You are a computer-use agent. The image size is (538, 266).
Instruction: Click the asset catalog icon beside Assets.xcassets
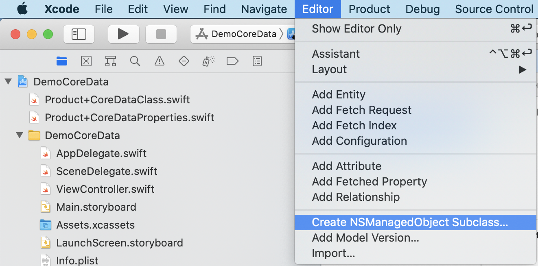point(46,225)
